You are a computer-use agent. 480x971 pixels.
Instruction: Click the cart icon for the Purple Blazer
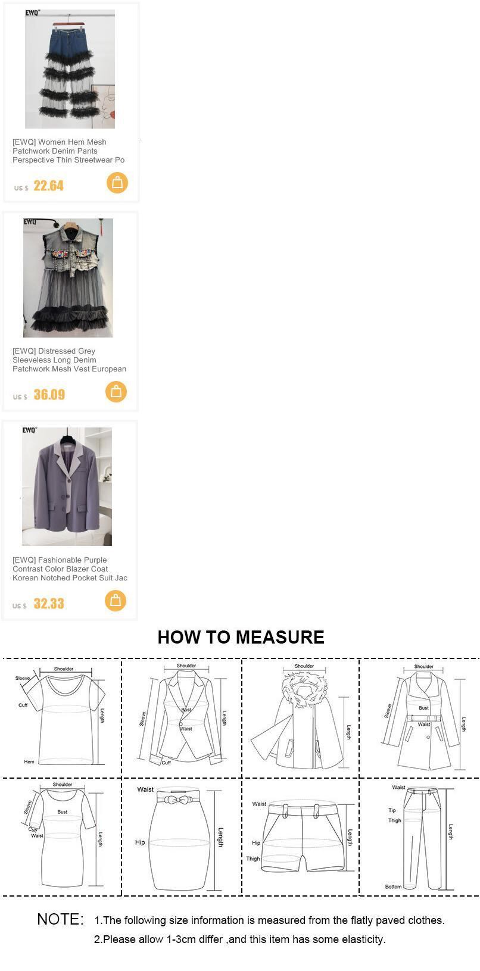coord(116,601)
